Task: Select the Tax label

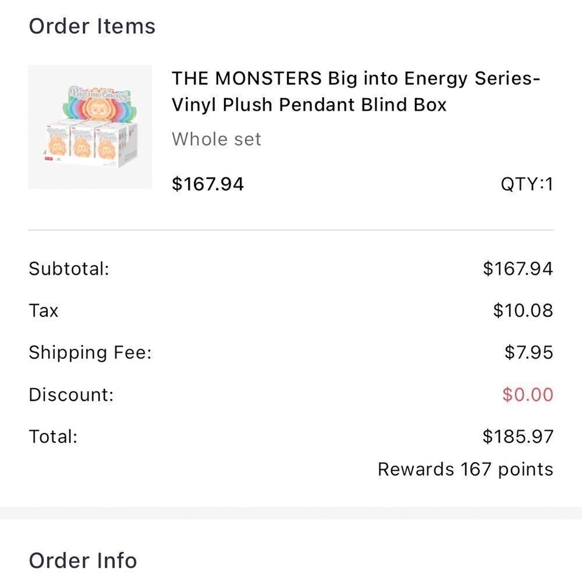Action: 44,310
